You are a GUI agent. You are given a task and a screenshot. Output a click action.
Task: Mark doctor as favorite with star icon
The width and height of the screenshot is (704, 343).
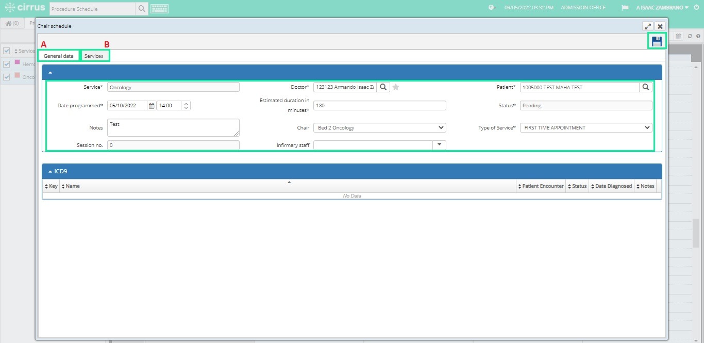(396, 87)
